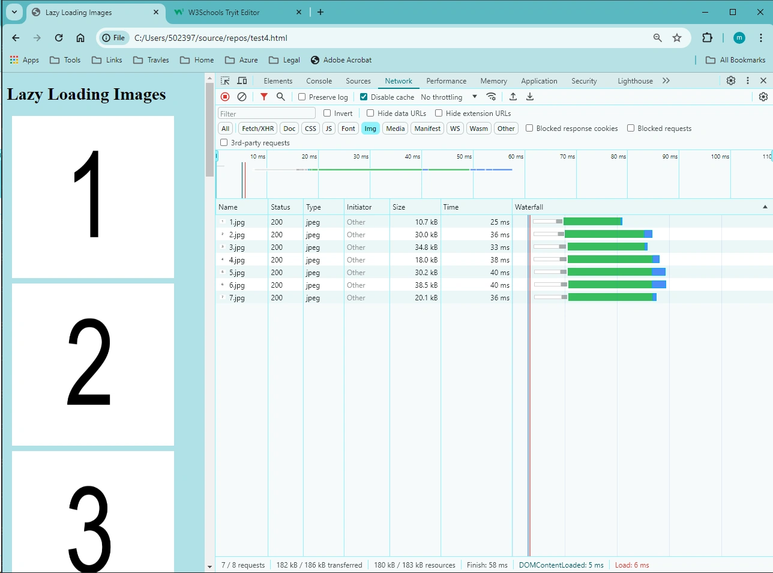The width and height of the screenshot is (773, 573).
Task: Open the No throttling dropdown
Action: 449,97
